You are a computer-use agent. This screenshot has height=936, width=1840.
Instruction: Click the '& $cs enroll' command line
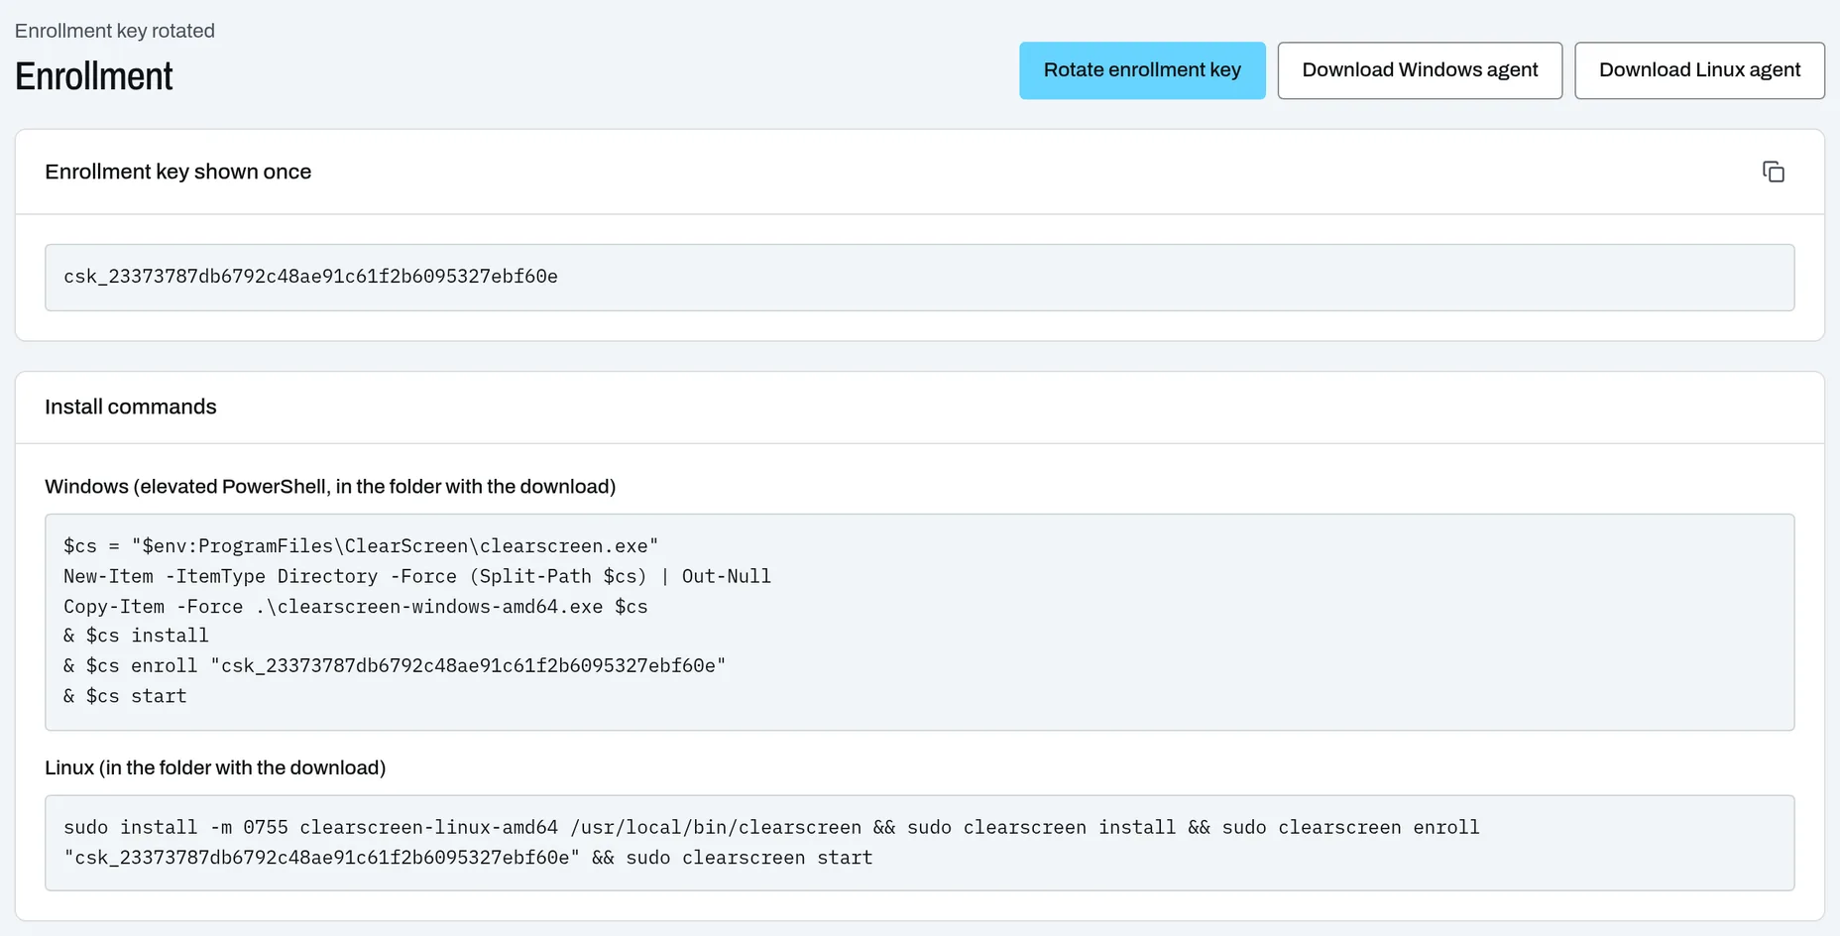pos(395,665)
